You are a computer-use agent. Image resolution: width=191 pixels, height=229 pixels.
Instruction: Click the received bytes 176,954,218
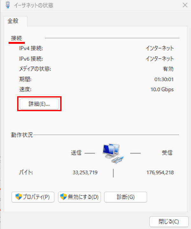click(160, 172)
